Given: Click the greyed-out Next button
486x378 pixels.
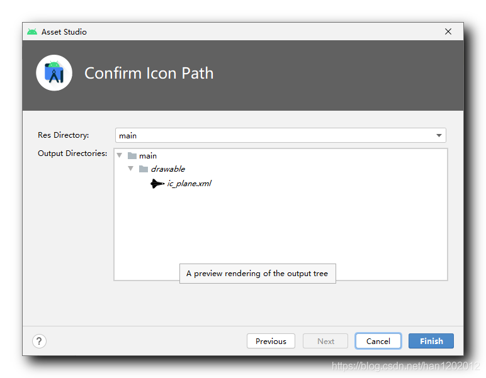Looking at the screenshot, I should coord(325,341).
